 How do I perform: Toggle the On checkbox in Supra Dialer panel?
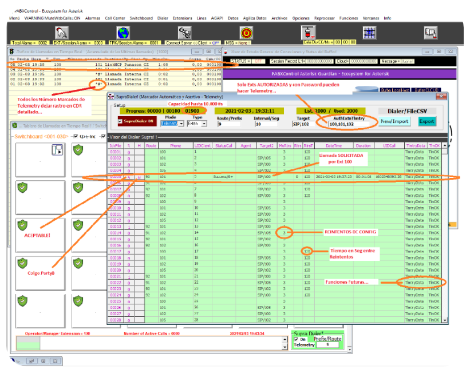point(296,339)
